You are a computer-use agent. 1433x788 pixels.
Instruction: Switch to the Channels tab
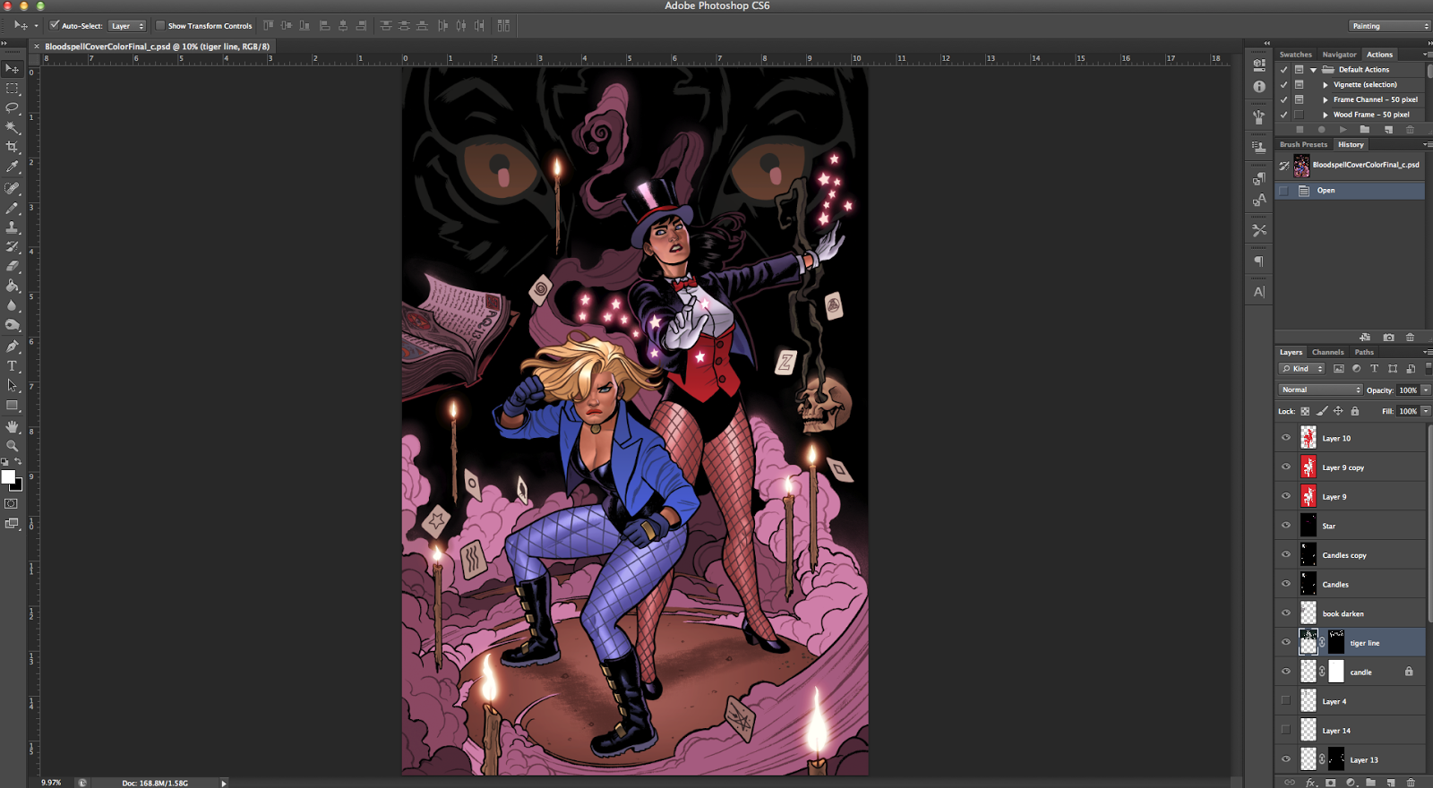(x=1327, y=352)
